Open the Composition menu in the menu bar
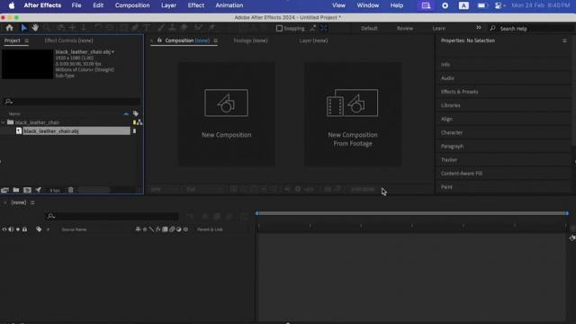Screen dimensions: 576x324 tap(132, 5)
